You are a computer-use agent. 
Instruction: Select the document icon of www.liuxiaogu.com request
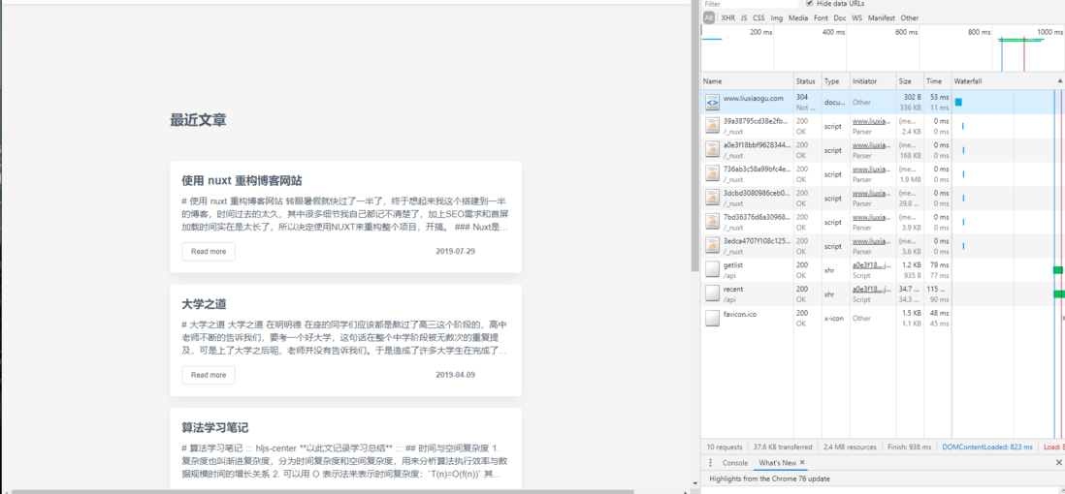tap(712, 103)
